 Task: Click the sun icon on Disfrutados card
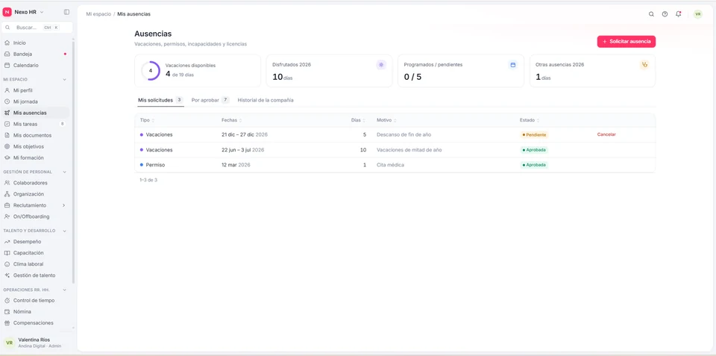coord(381,65)
